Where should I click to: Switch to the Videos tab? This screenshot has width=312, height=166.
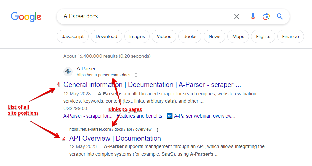click(164, 37)
